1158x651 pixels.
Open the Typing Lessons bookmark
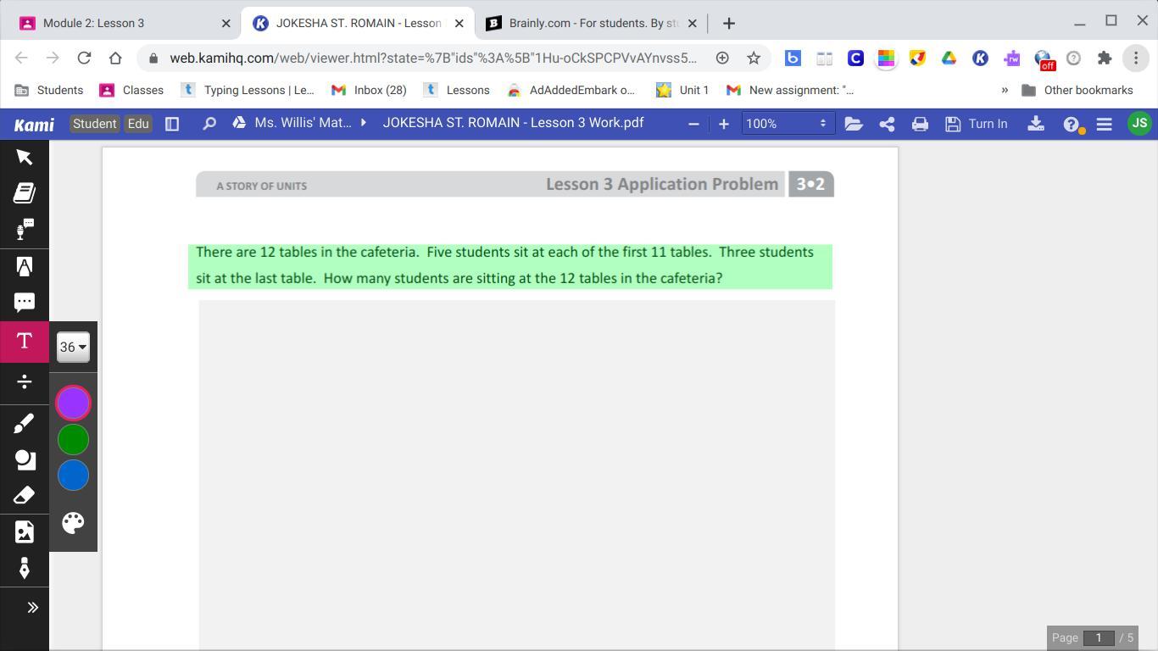click(248, 90)
